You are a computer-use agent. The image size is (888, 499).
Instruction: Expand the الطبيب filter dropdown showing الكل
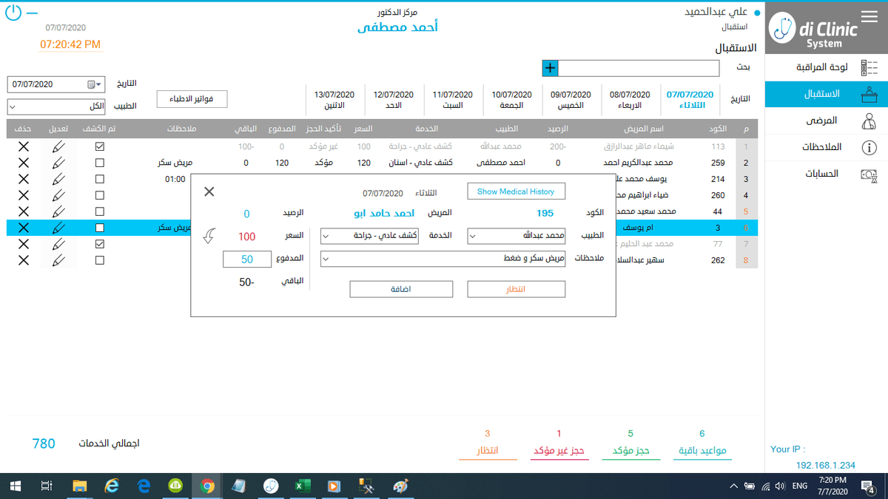click(x=13, y=106)
